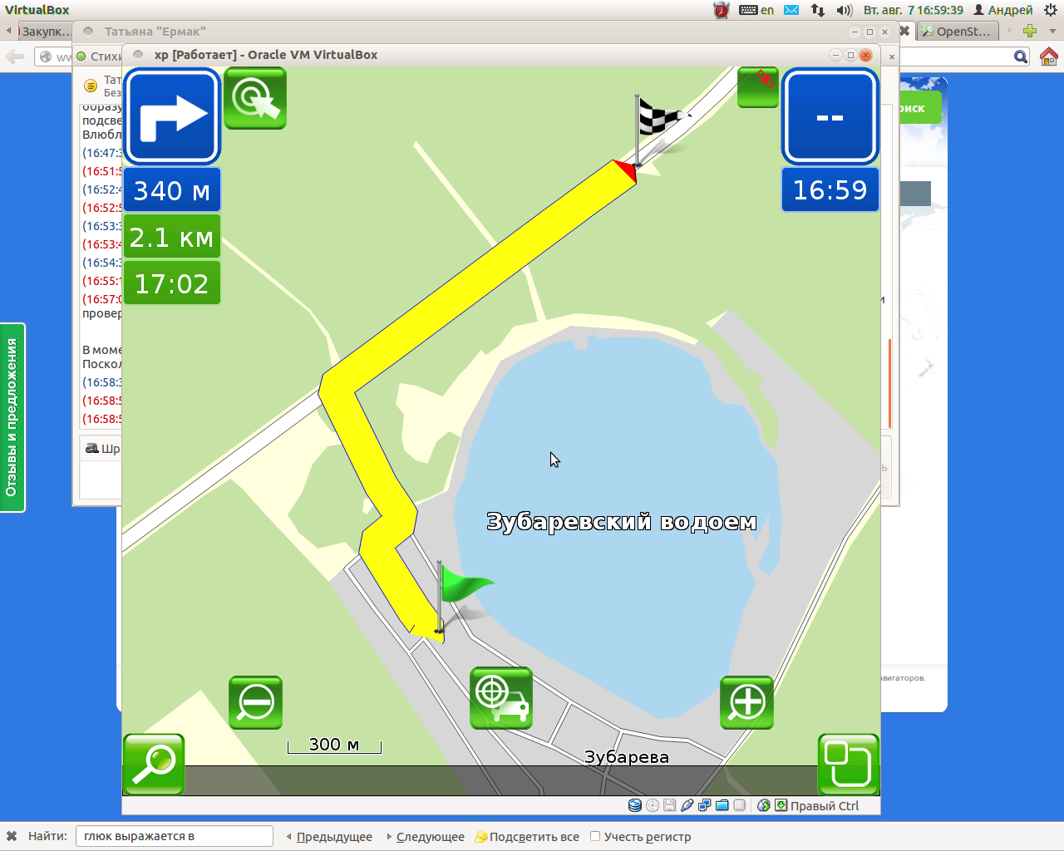Image resolution: width=1064 pixels, height=851 pixels.
Task: Open the Андрей user menu
Action: (x=1002, y=10)
